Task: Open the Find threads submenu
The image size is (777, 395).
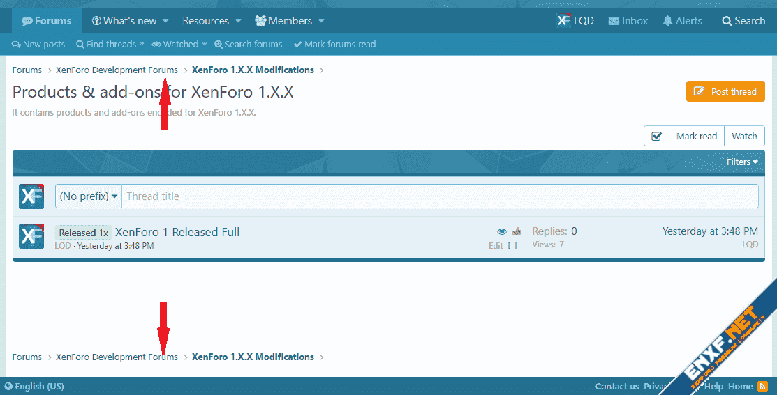Action: [110, 45]
